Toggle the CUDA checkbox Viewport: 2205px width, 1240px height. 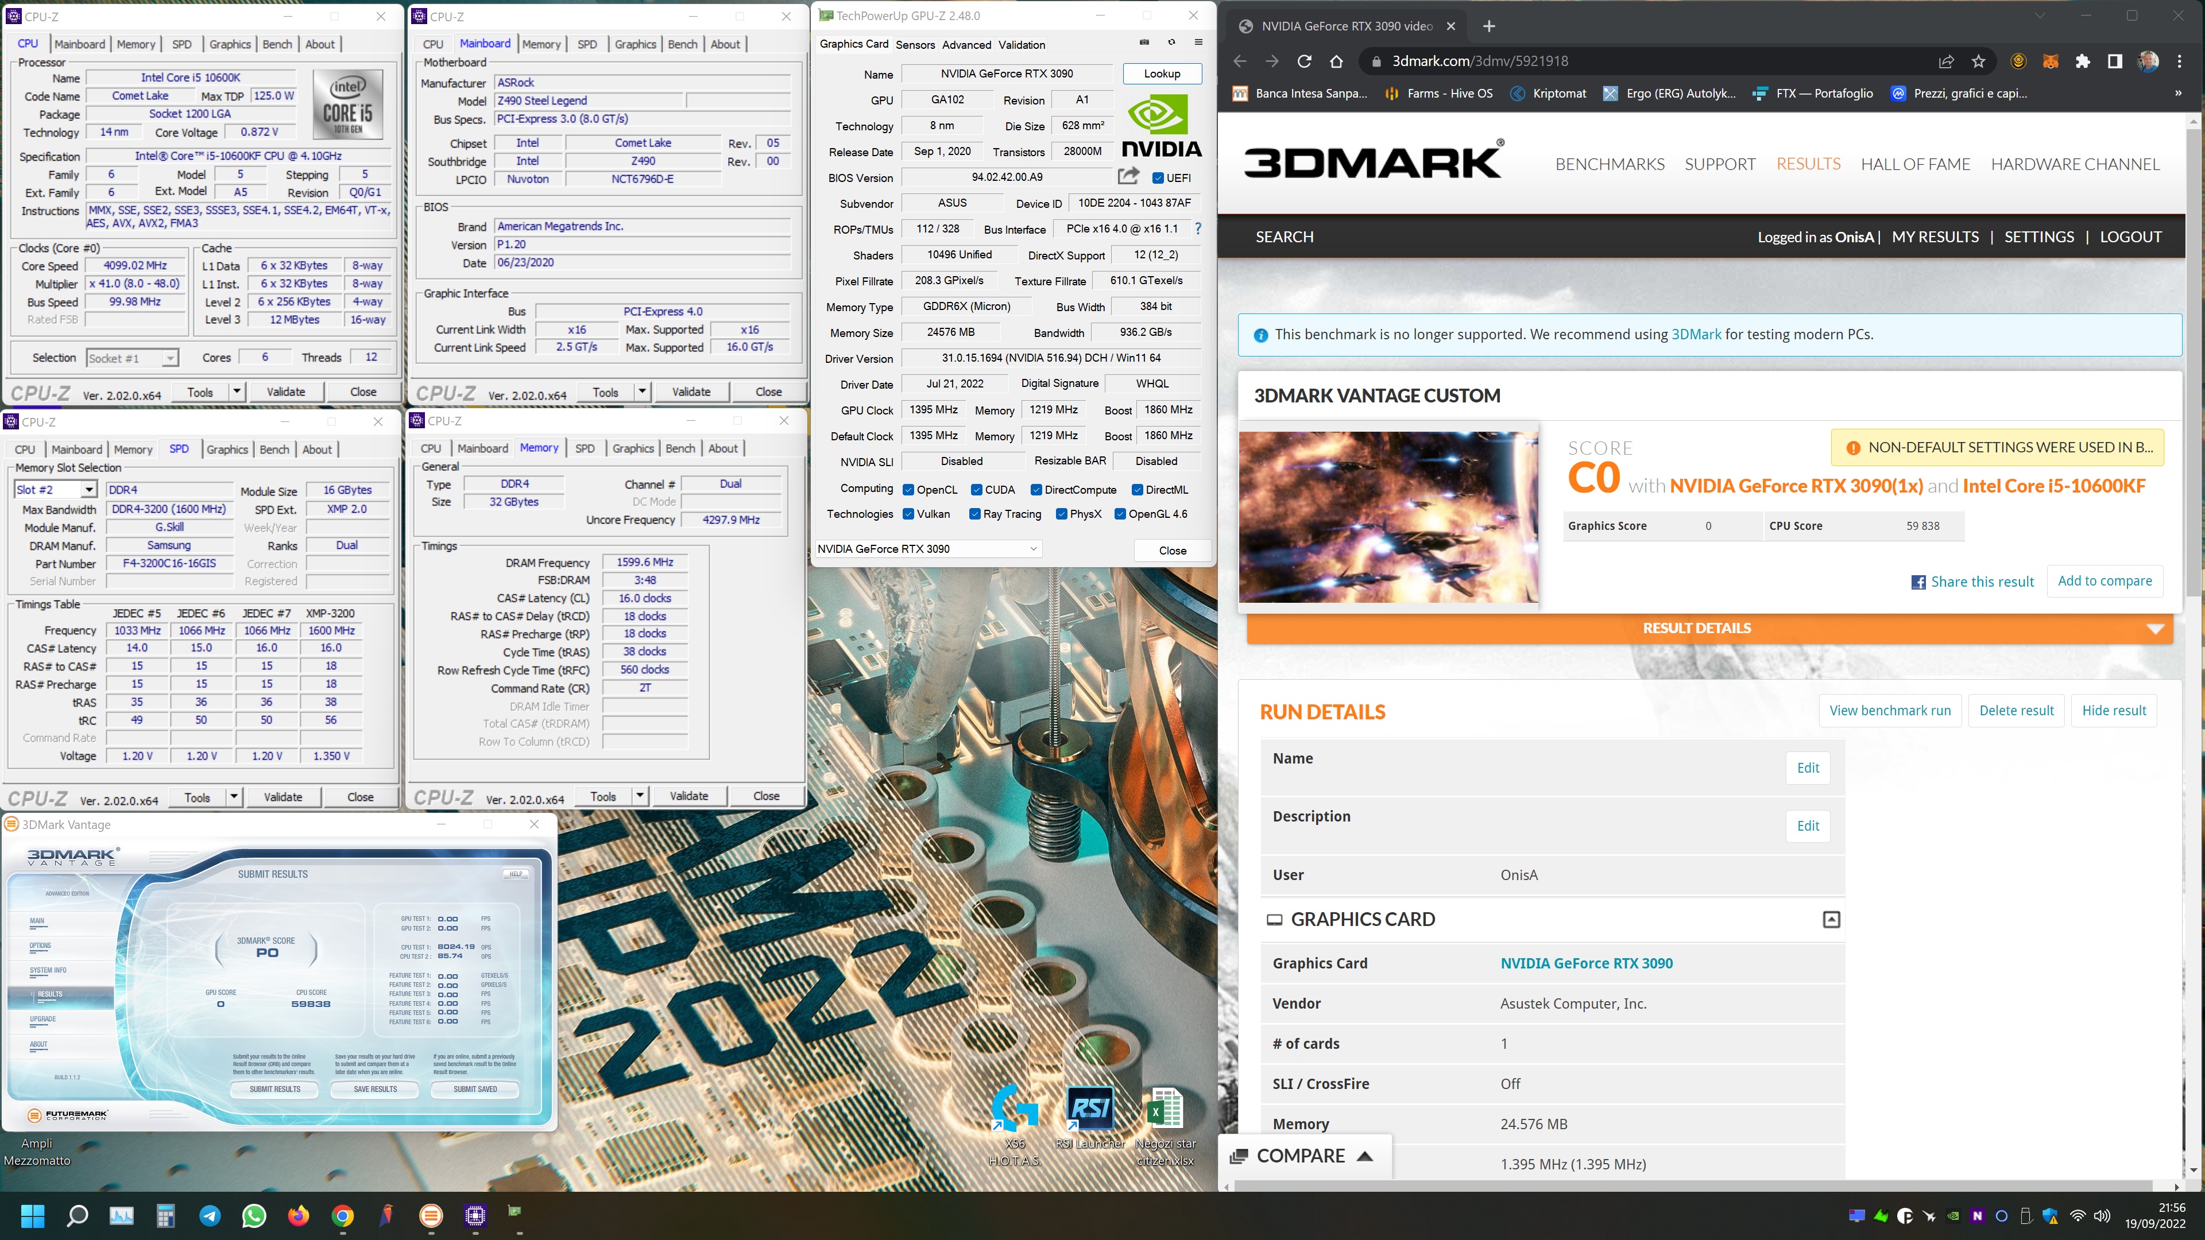[x=977, y=490]
